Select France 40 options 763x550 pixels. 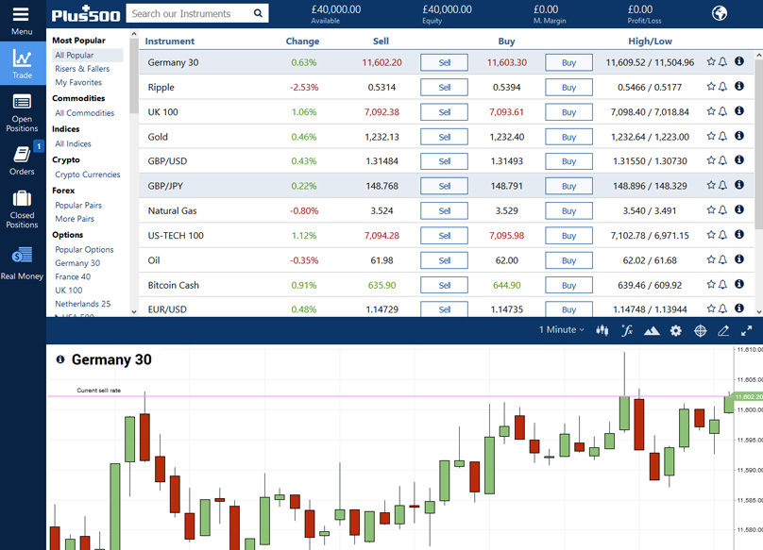[73, 276]
